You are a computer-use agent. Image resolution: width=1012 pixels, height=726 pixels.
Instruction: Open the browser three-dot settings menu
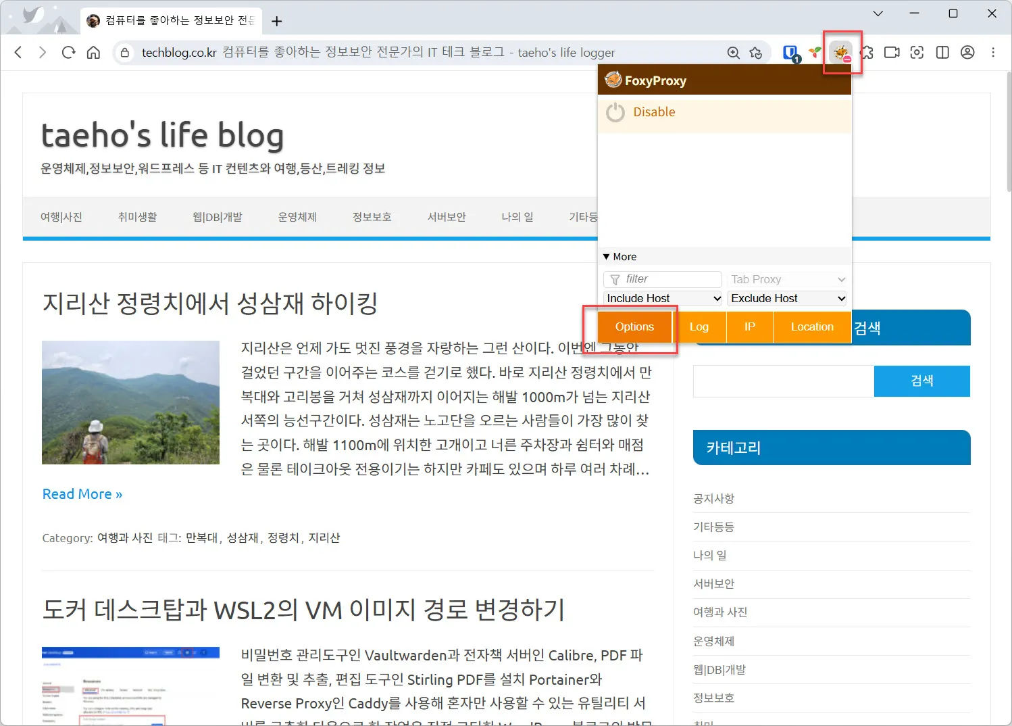click(993, 52)
